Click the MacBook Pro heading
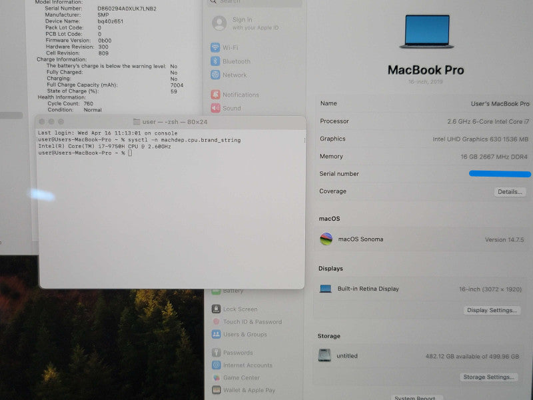 click(426, 70)
